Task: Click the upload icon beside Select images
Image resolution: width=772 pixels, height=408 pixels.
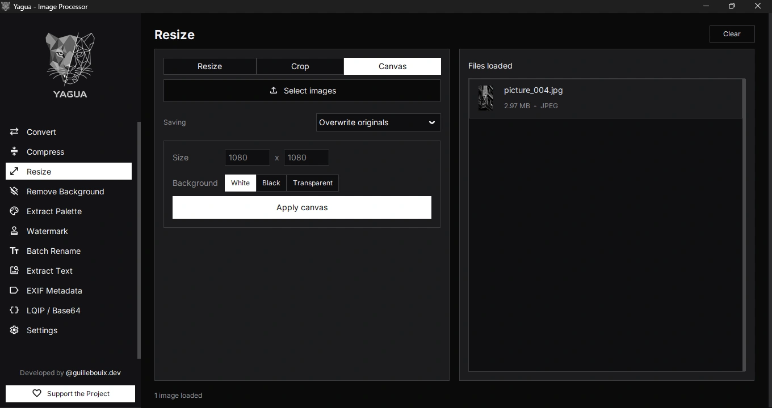Action: click(x=274, y=90)
